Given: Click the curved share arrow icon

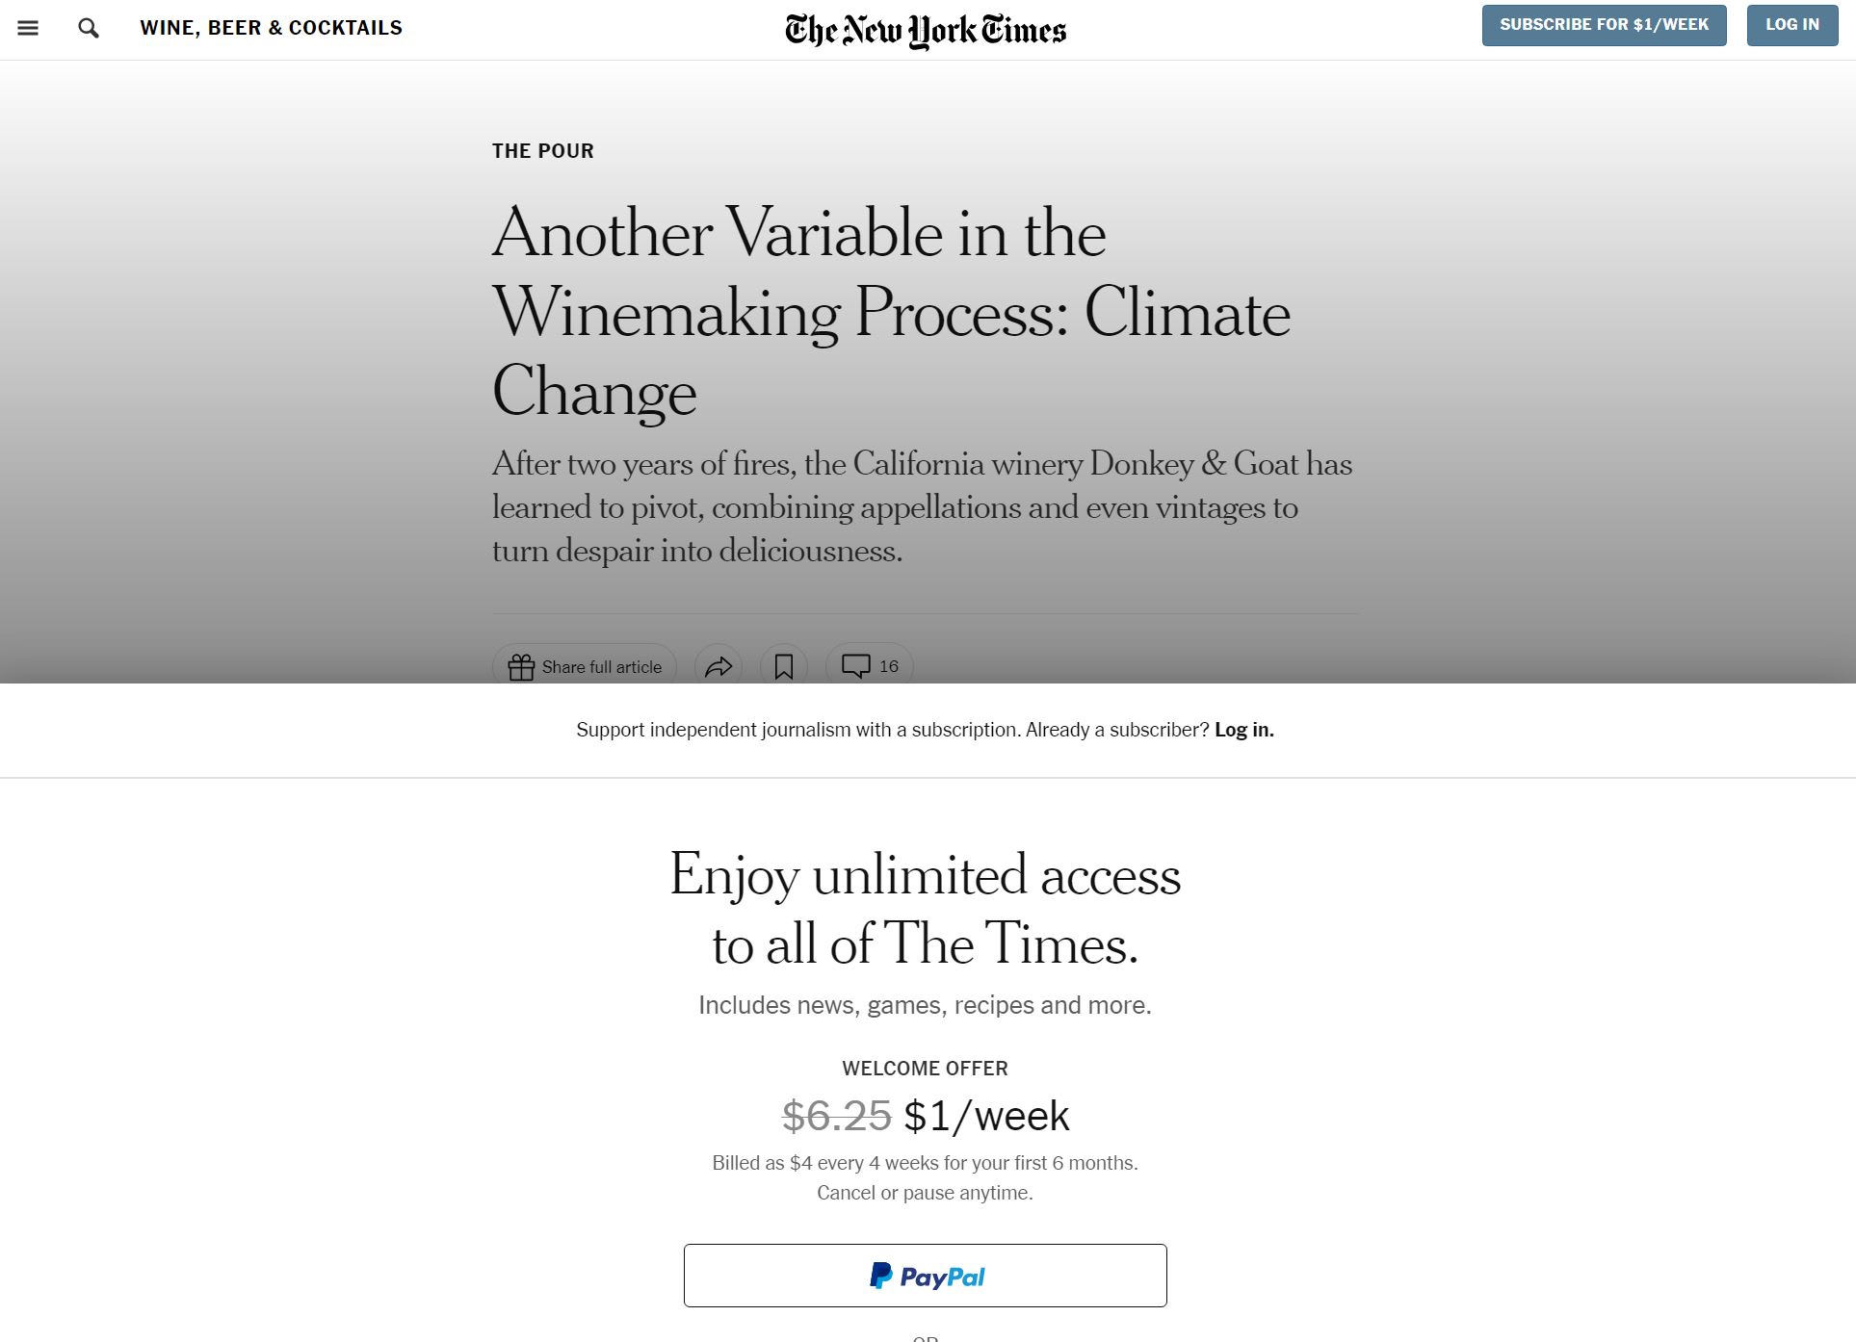Looking at the screenshot, I should (719, 666).
